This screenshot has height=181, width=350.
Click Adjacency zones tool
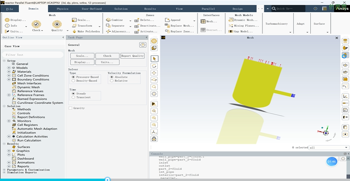click(118, 31)
